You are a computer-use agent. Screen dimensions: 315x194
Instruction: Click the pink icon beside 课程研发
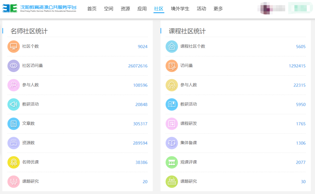tap(171, 124)
